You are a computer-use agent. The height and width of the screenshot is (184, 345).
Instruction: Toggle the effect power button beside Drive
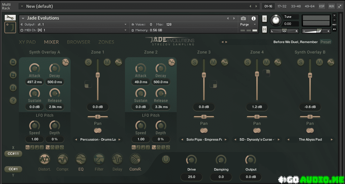(166, 159)
